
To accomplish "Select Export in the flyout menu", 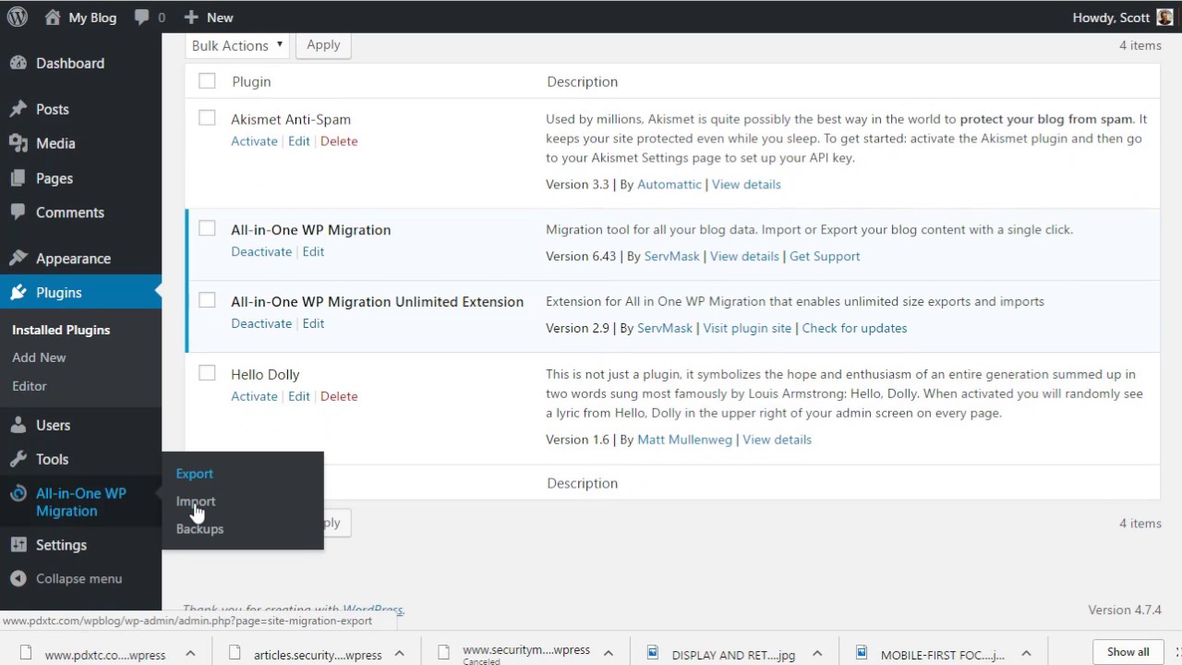I will coord(195,474).
